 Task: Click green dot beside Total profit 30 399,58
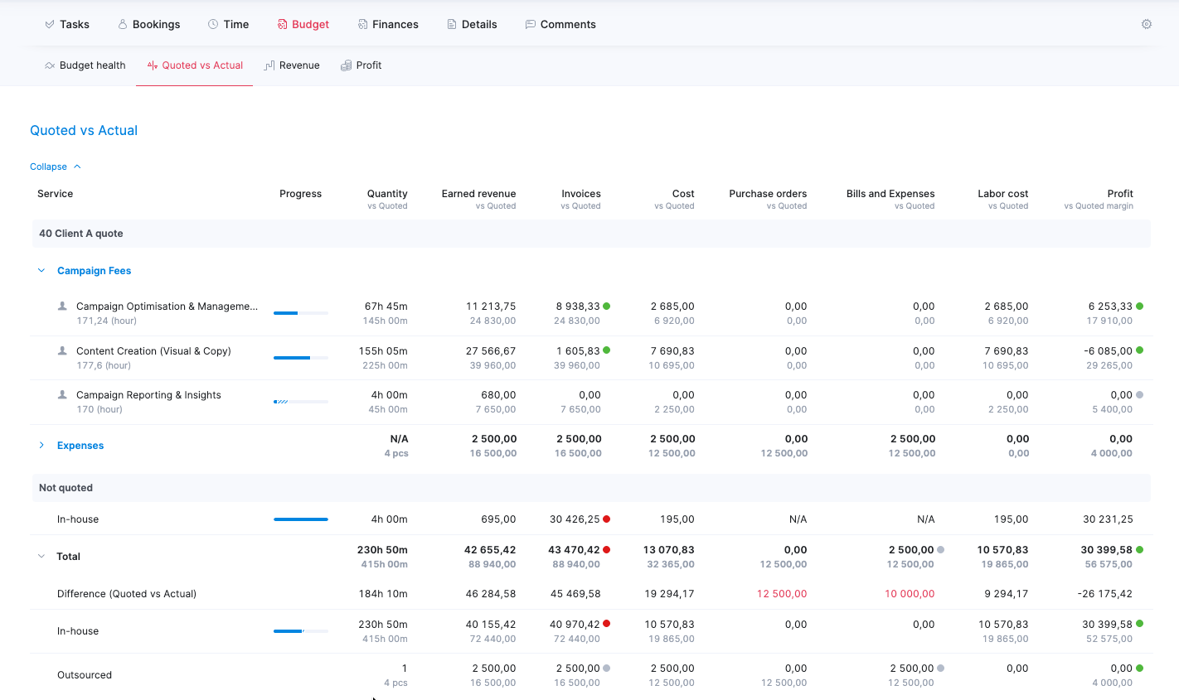pyautogui.click(x=1140, y=549)
